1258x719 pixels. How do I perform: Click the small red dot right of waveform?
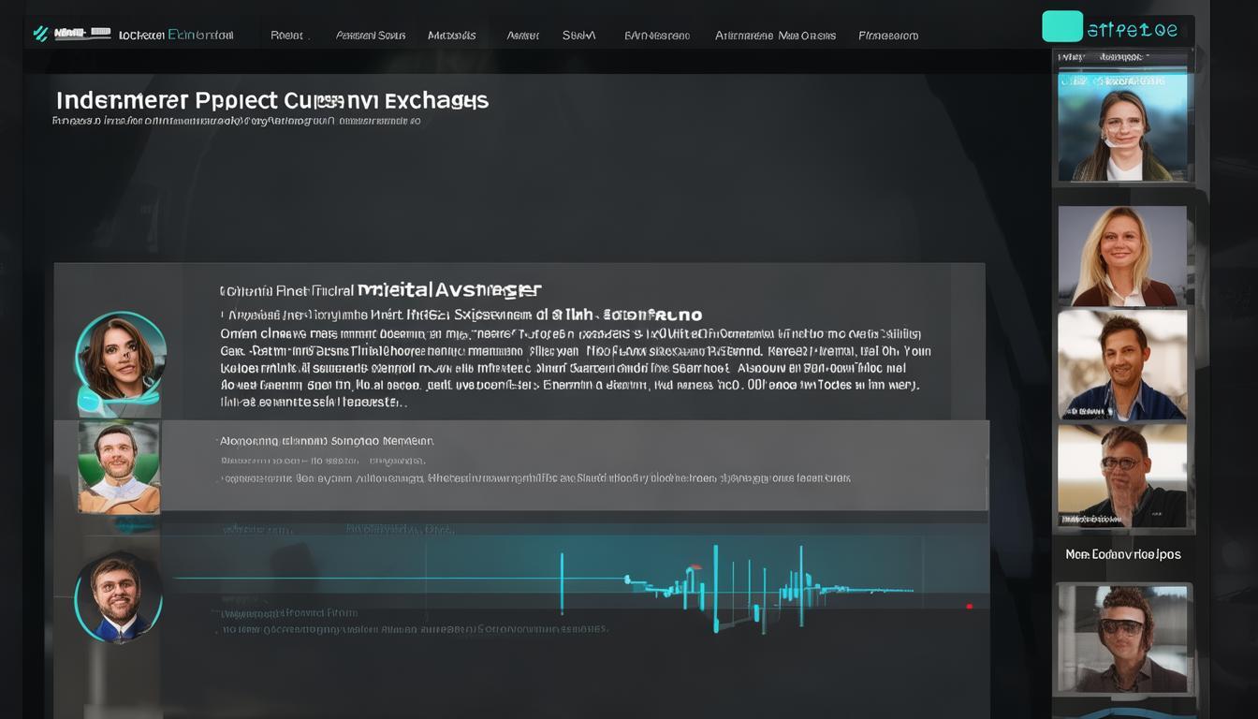969,607
